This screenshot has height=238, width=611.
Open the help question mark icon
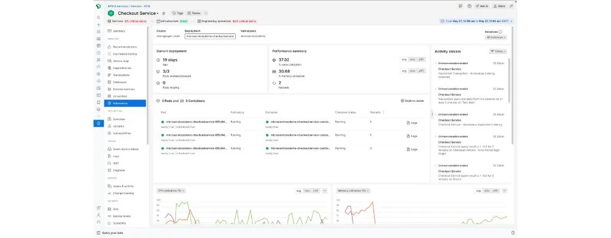(x=469, y=6)
